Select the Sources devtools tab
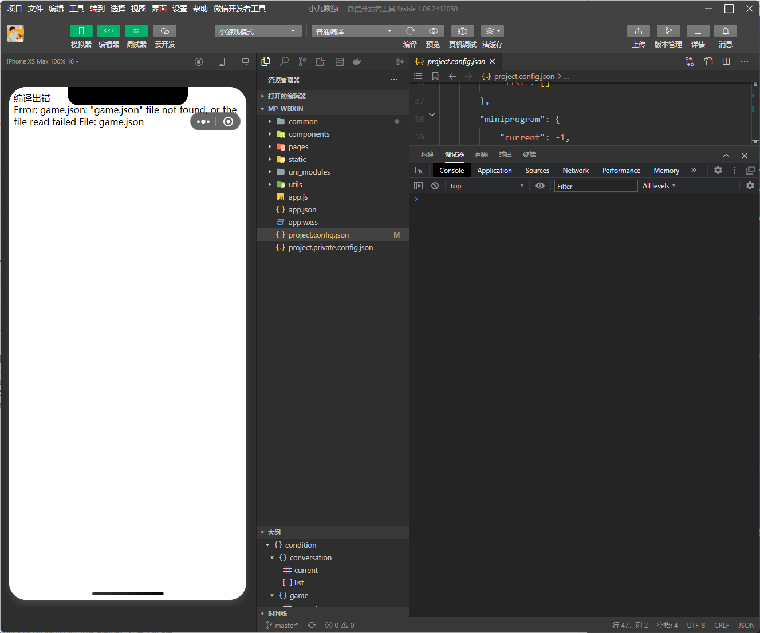Viewport: 760px width, 633px height. pos(537,171)
